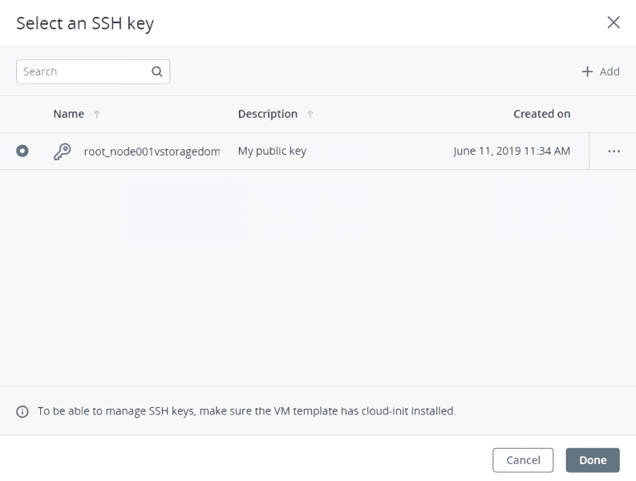Screen dimensions: 636x481
Task: Click the cloud-init installed note text
Action: [246, 411]
